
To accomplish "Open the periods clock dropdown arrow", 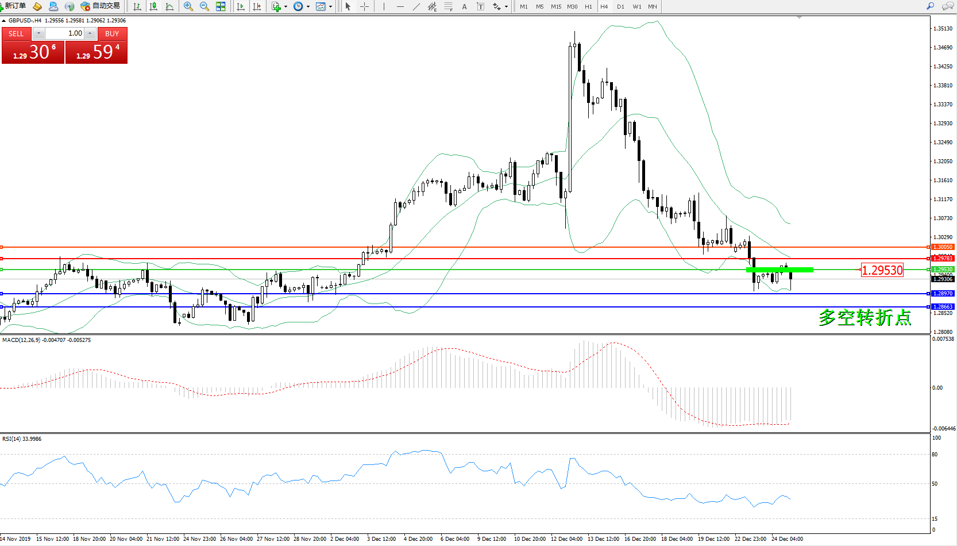I will tap(308, 7).
